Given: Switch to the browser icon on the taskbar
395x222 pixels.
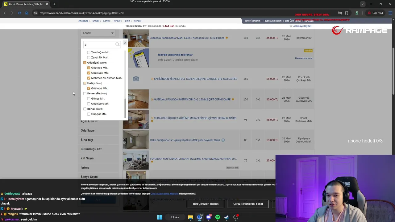Looking at the screenshot, I should [200, 217].
